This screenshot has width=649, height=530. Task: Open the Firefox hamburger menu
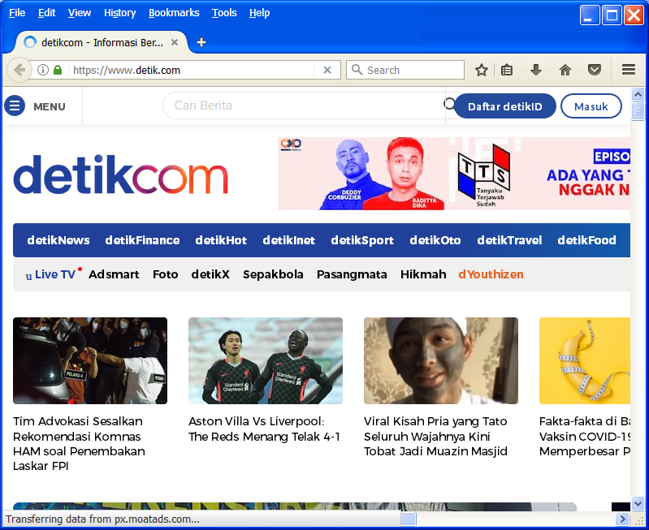[x=628, y=71]
